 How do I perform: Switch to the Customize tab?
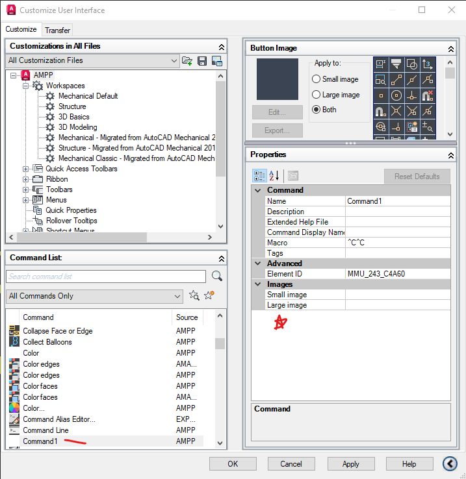pos(21,29)
